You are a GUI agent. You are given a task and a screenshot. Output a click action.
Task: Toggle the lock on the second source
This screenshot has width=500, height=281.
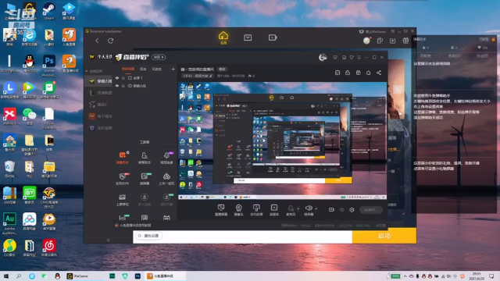coord(123,86)
